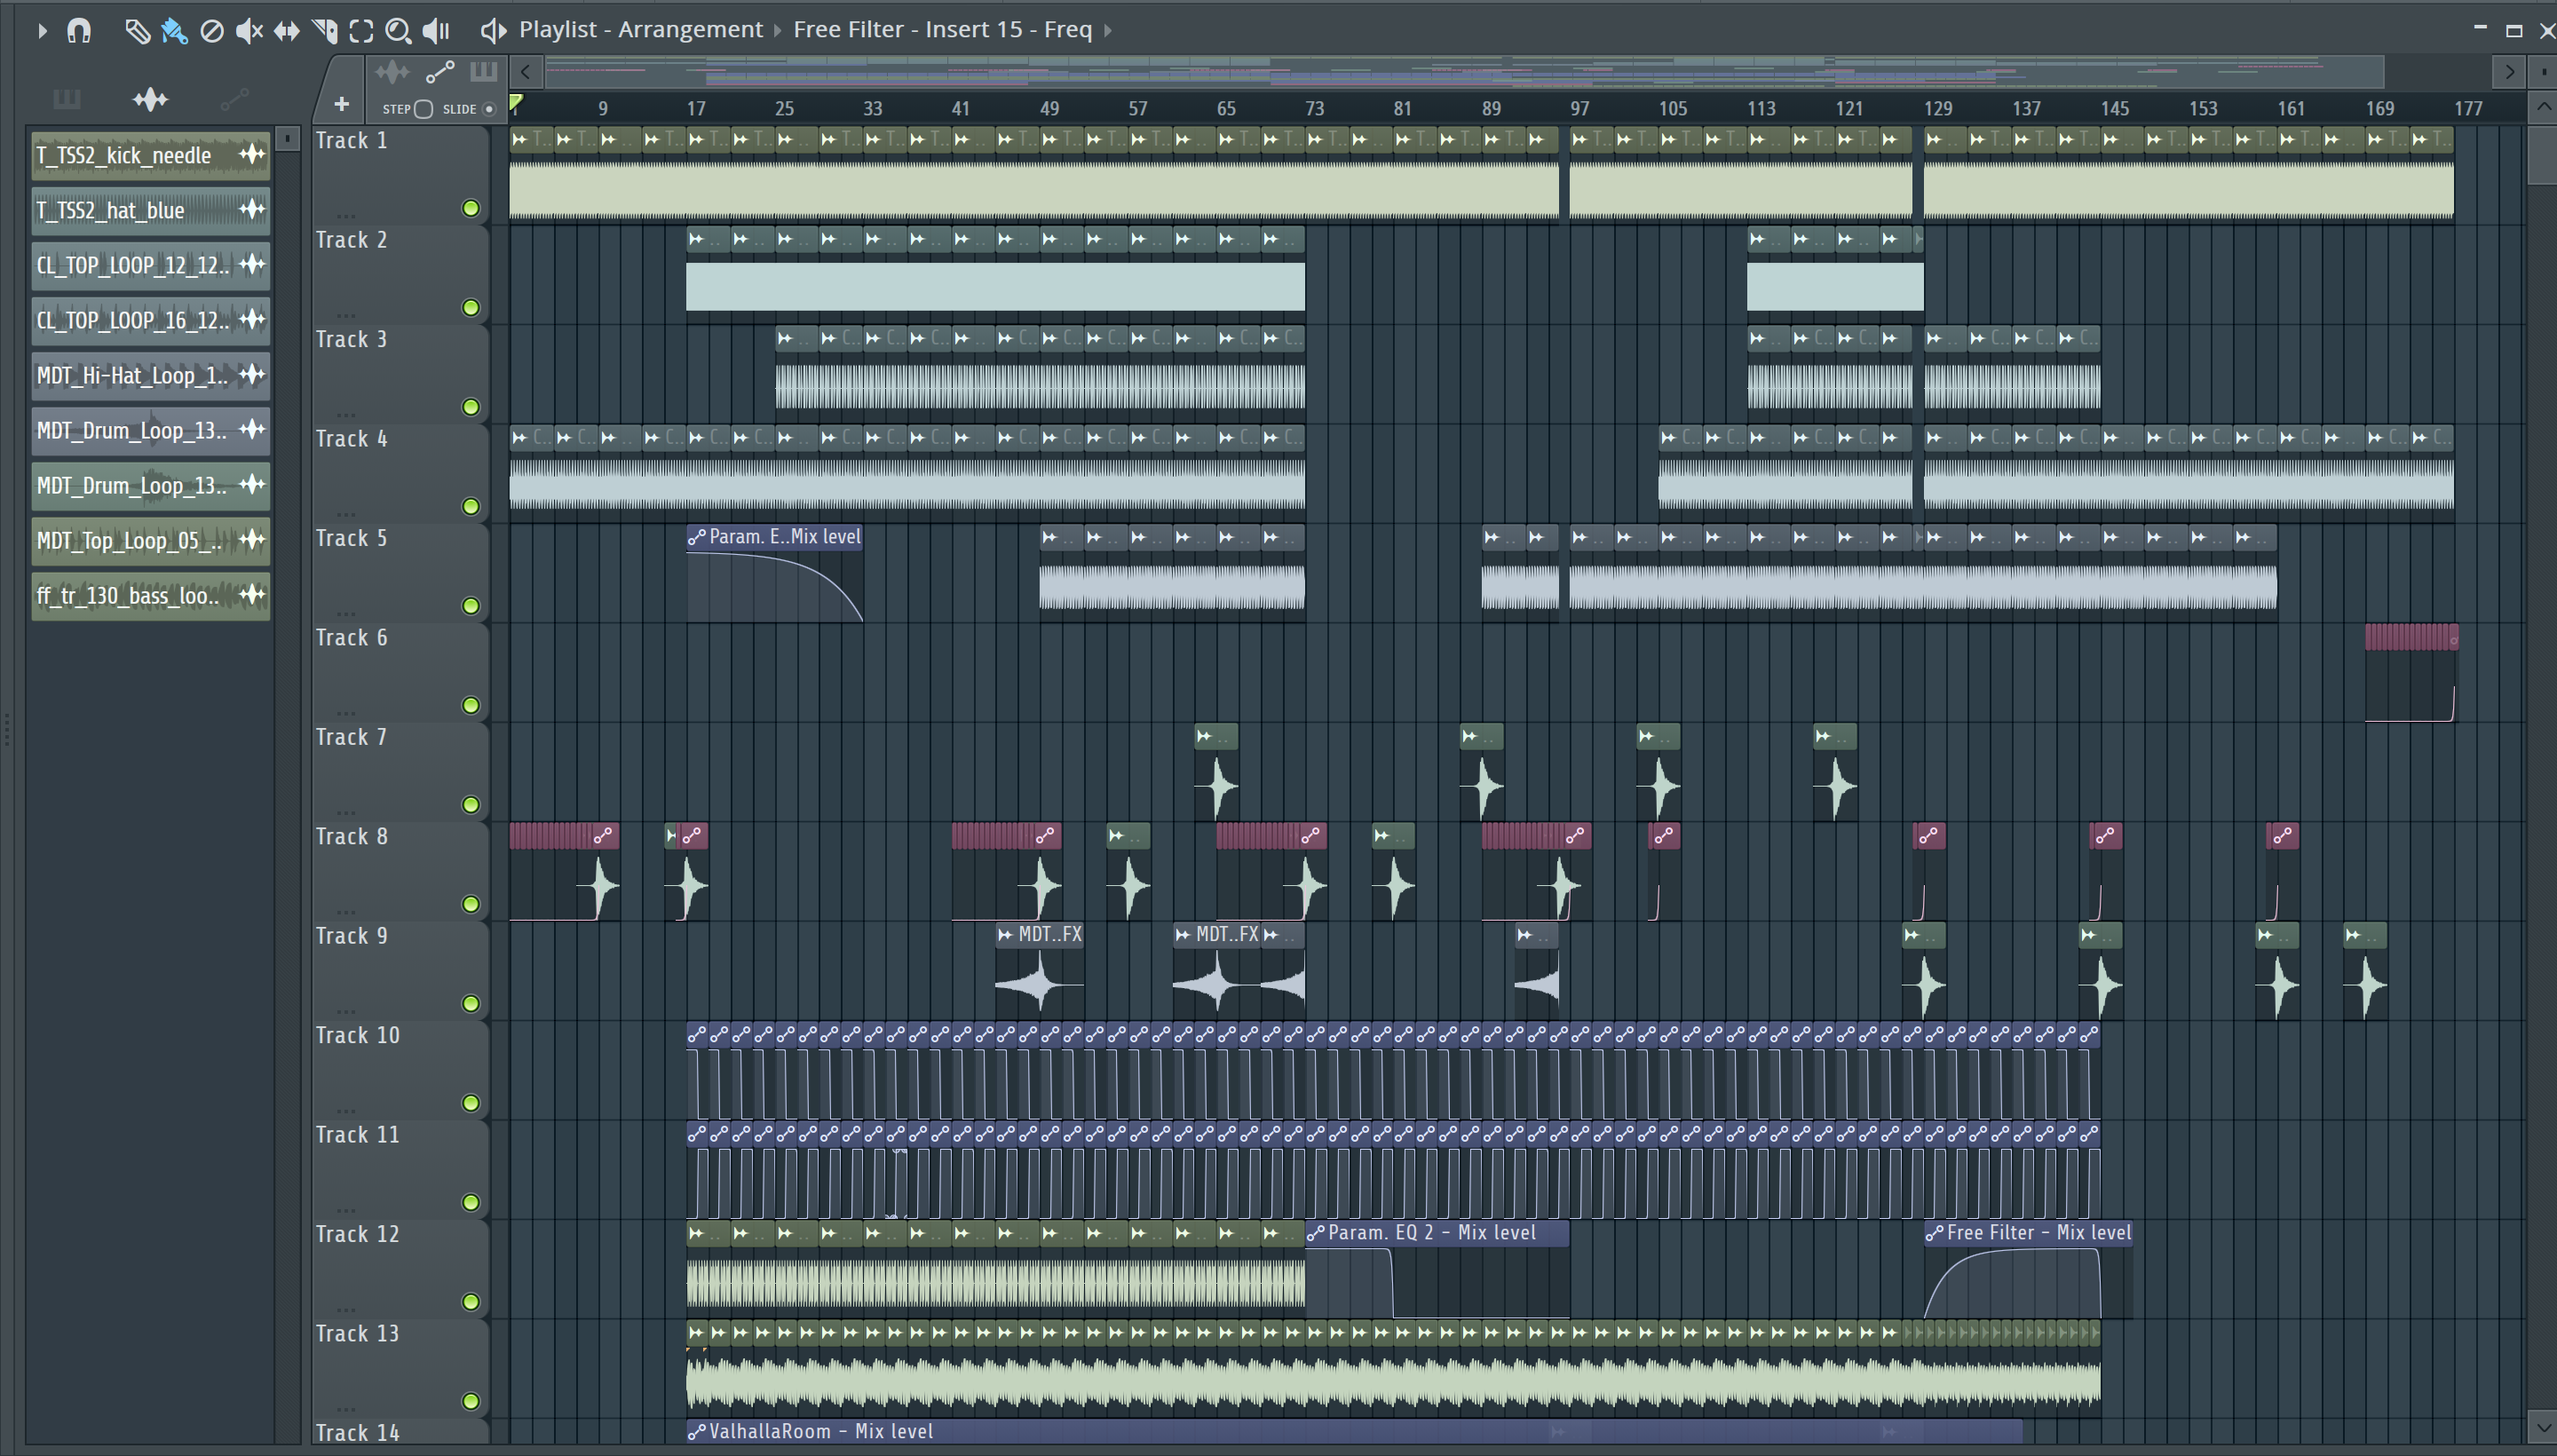This screenshot has height=1456, width=2557.
Task: Choose the Zoom magnifier tool
Action: pos(398,31)
